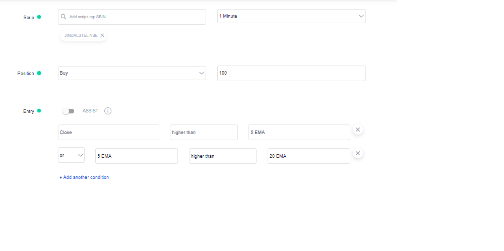
Task: Delete the Close higher than 5 EMA condition
Action: point(358,130)
